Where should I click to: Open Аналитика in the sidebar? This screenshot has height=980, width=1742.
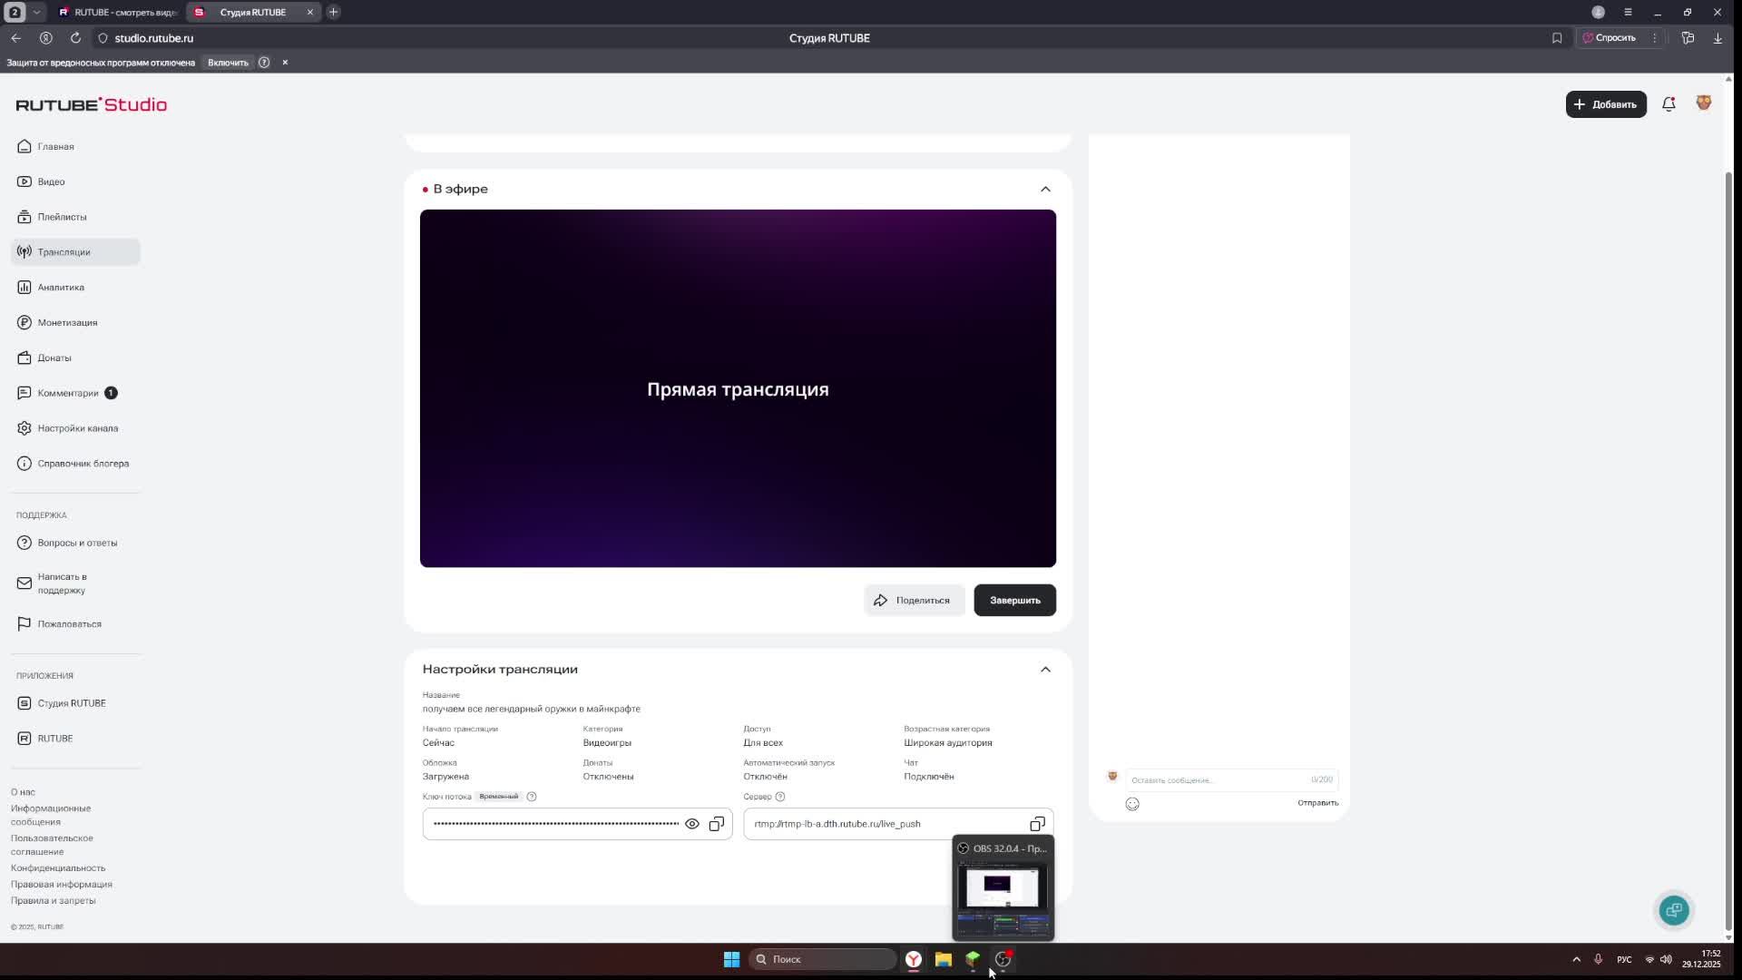(61, 288)
